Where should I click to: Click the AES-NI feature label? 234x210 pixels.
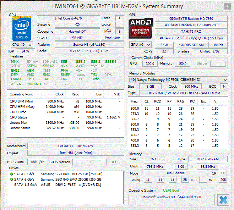pyautogui.click(x=17, y=84)
